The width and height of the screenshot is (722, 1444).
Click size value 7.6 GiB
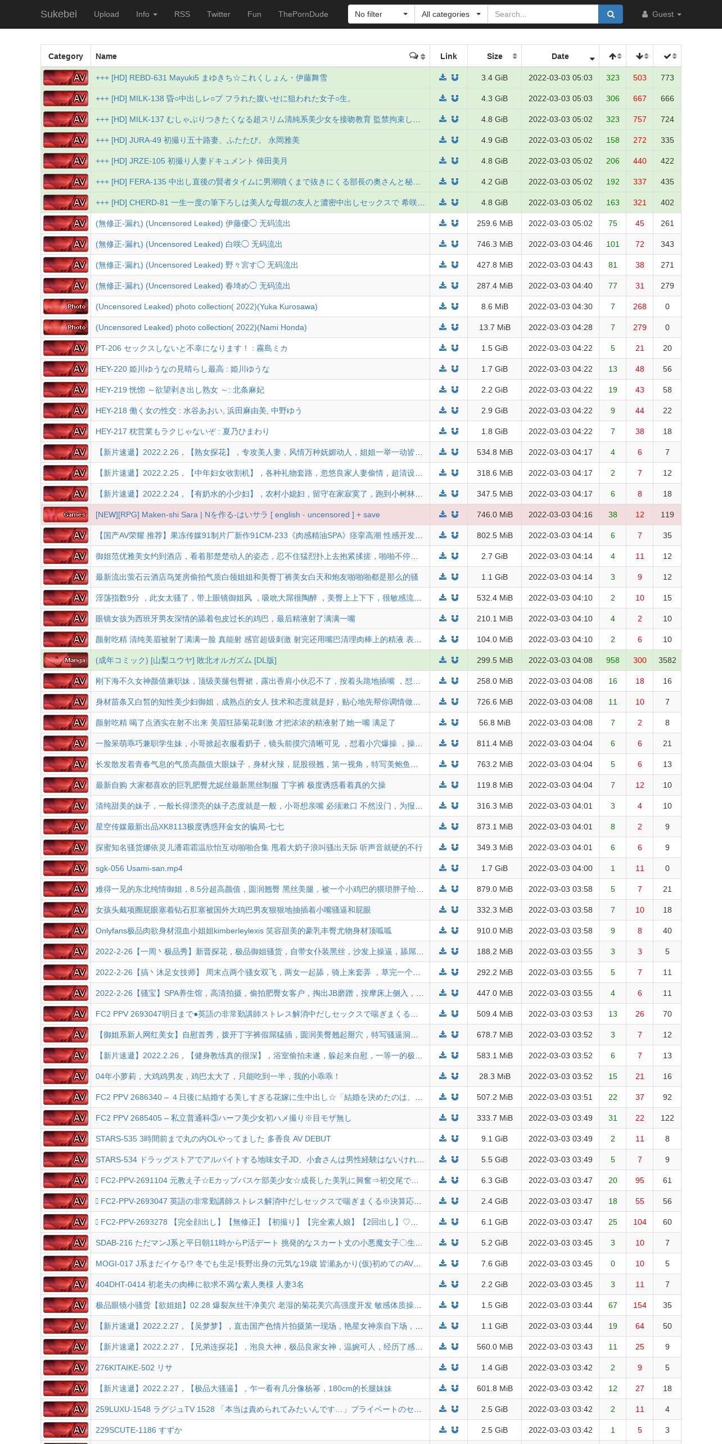coord(494,1263)
